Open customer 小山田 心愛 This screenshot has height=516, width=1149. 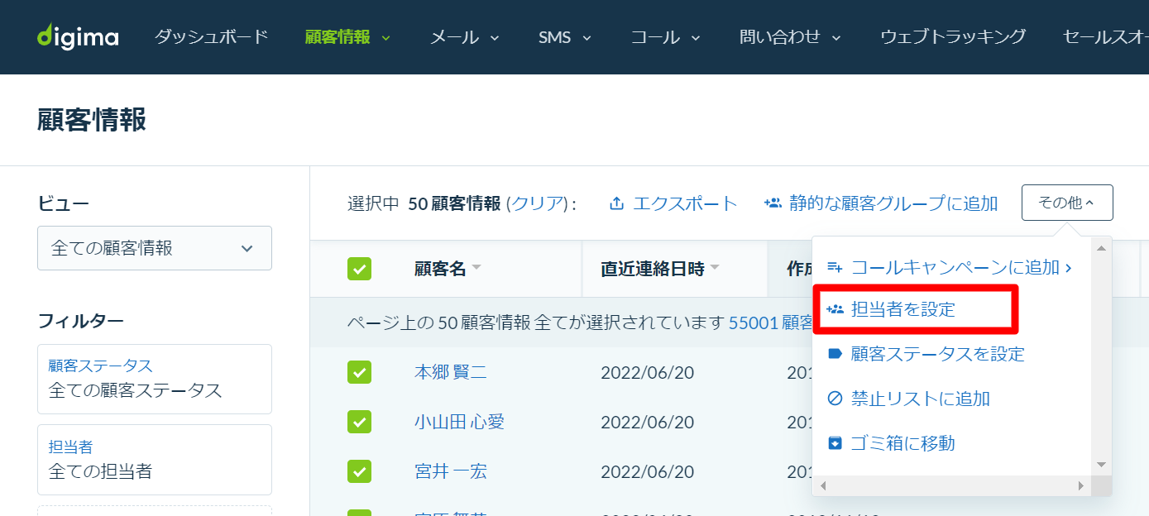click(x=460, y=422)
